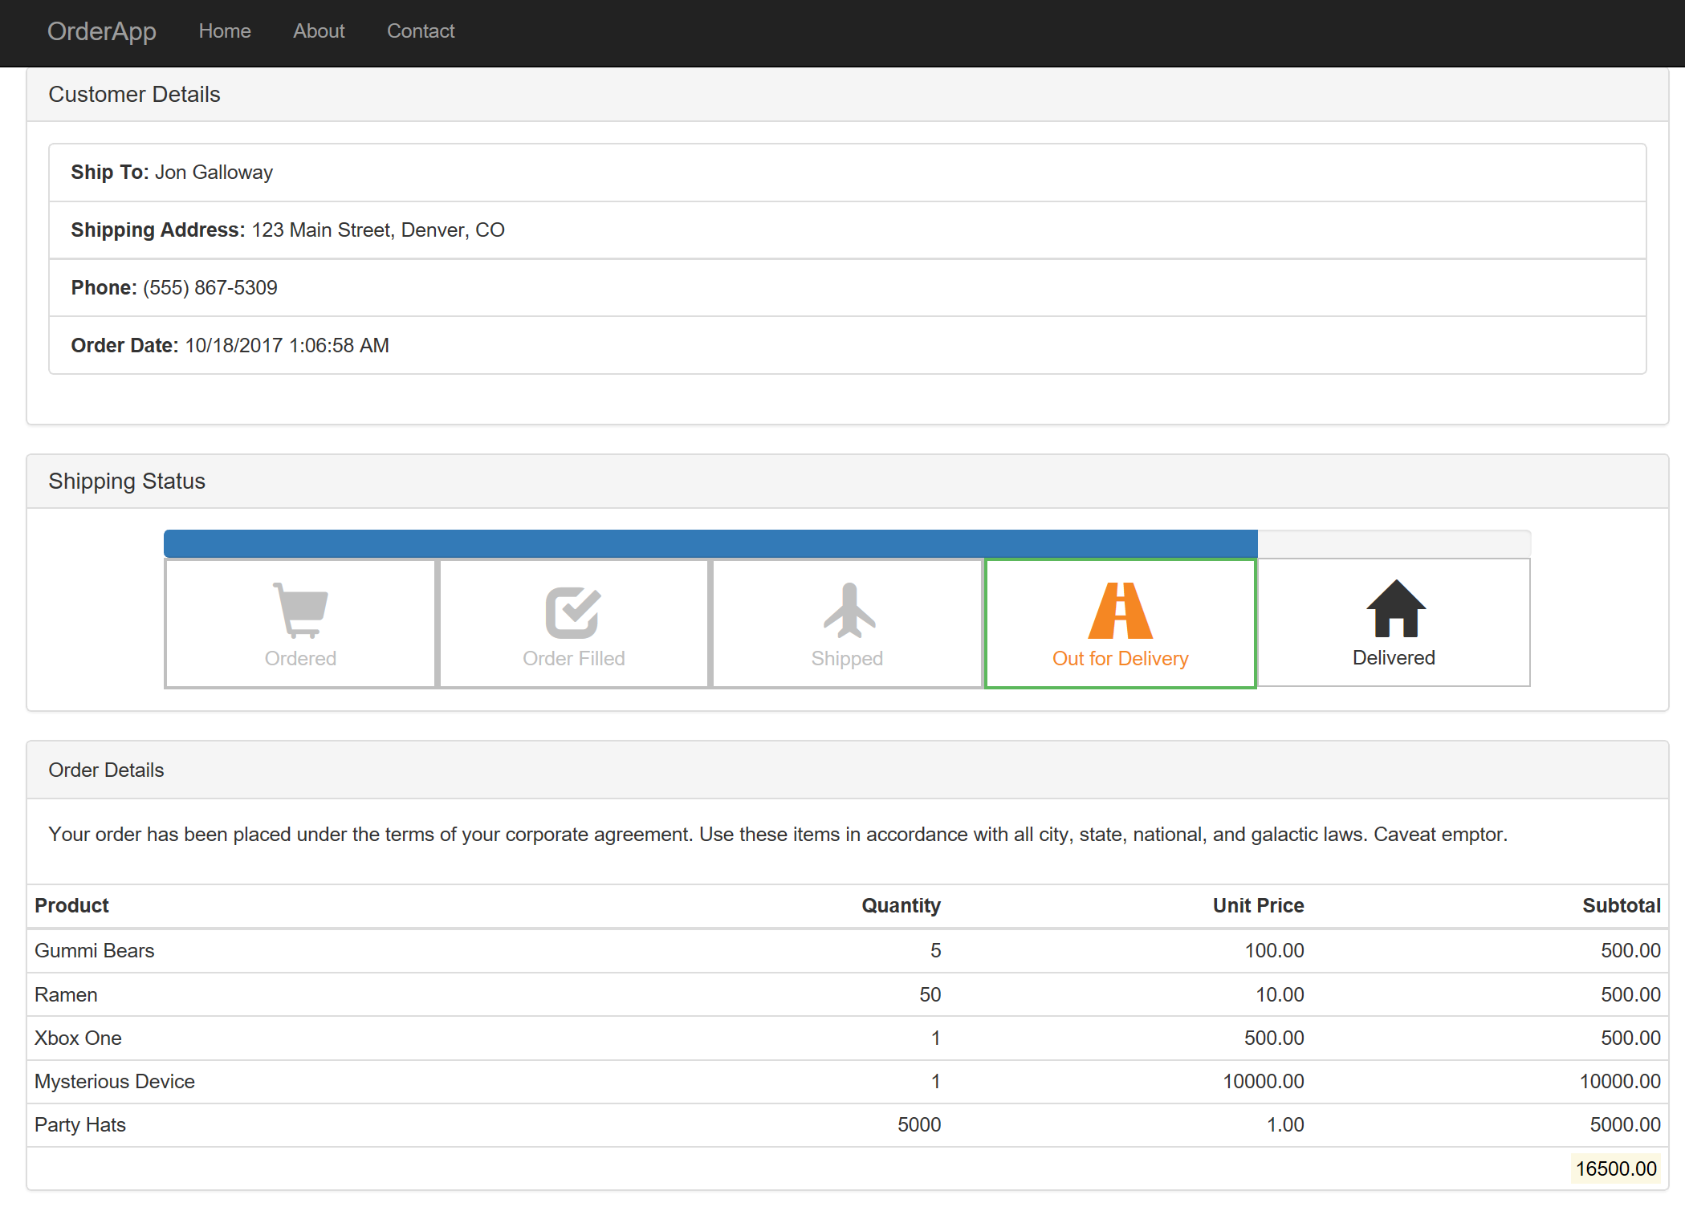Viewport: 1685px width, 1207px height.
Task: Click the airplane Shipped icon
Action: (x=848, y=610)
